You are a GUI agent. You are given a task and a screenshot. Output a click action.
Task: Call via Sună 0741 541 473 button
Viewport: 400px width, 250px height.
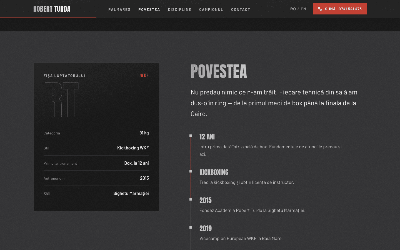(340, 9)
